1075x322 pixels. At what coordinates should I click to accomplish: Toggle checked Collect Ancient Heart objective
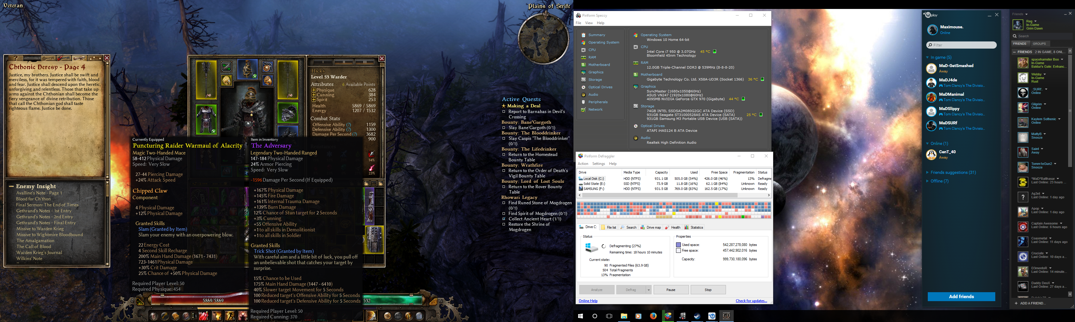(x=504, y=219)
